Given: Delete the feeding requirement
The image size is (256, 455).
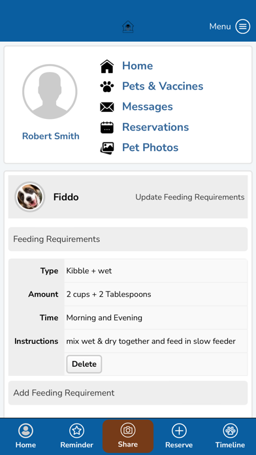Looking at the screenshot, I should pyautogui.click(x=84, y=364).
